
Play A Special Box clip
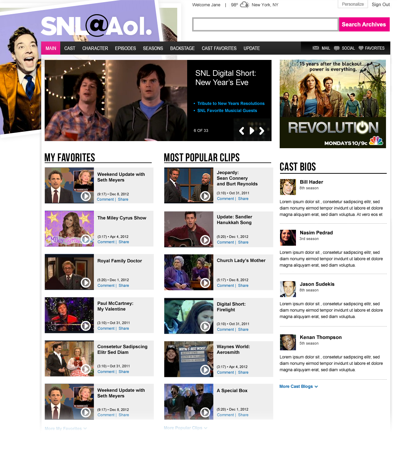[205, 412]
